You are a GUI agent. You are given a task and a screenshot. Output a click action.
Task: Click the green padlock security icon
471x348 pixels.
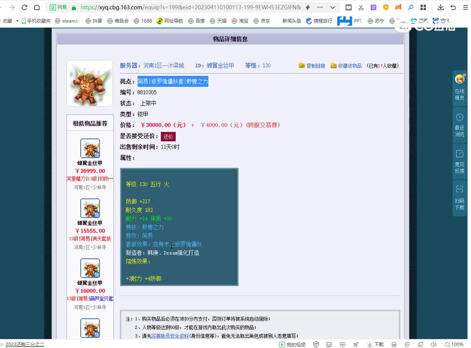[x=74, y=8]
